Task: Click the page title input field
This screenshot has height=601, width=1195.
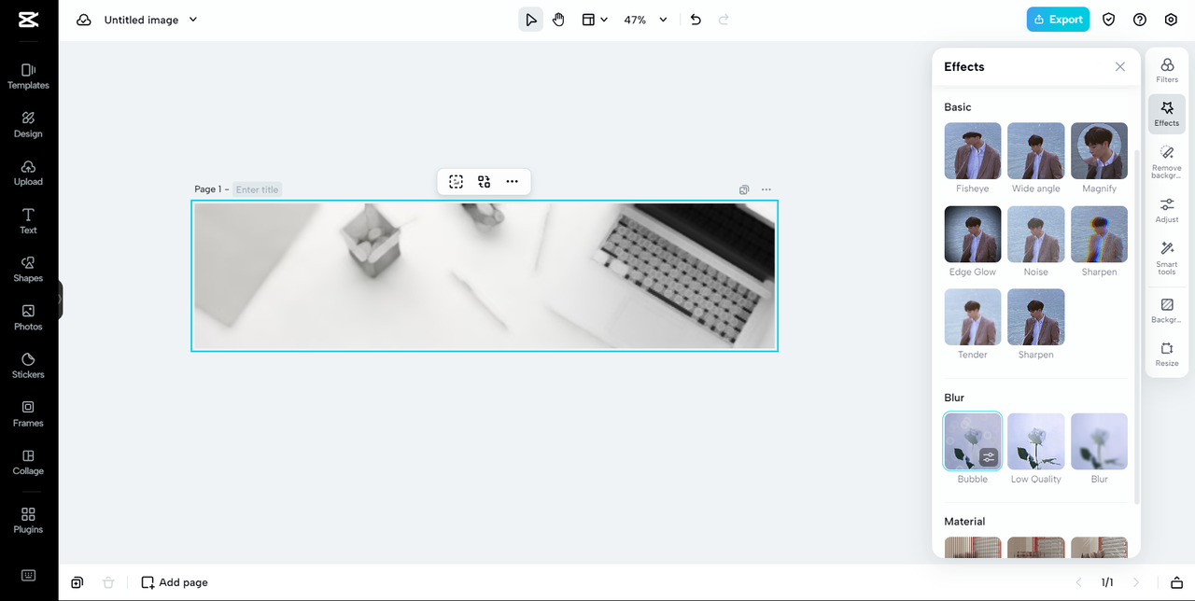Action: (x=257, y=189)
